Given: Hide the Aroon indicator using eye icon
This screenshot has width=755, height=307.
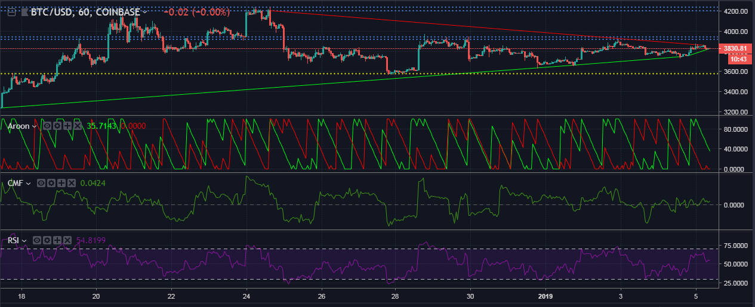Looking at the screenshot, I should [x=48, y=126].
